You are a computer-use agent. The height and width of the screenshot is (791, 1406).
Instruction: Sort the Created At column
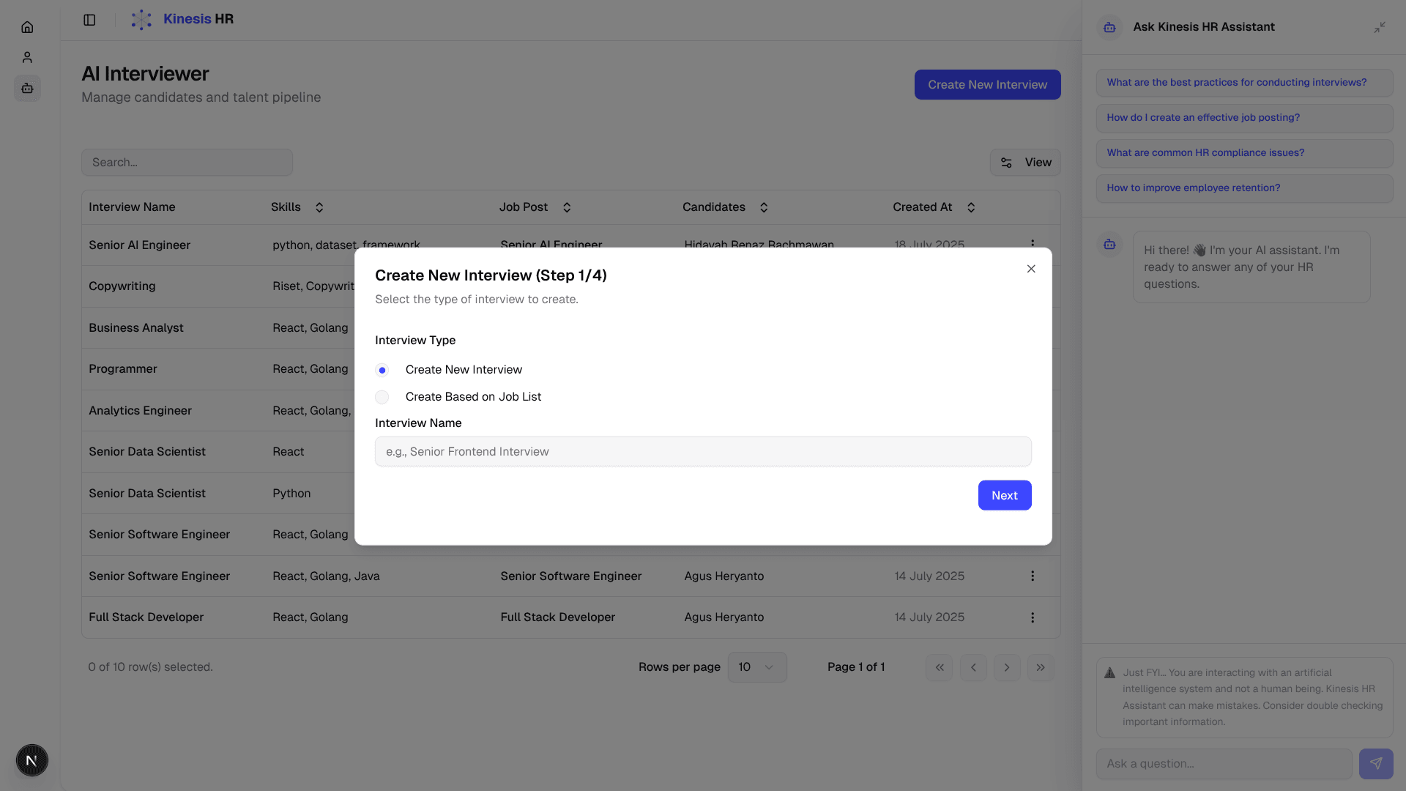[971, 207]
